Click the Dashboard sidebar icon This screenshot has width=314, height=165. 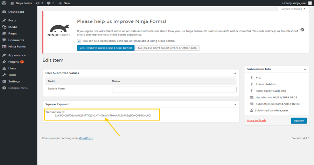coord(4,12)
